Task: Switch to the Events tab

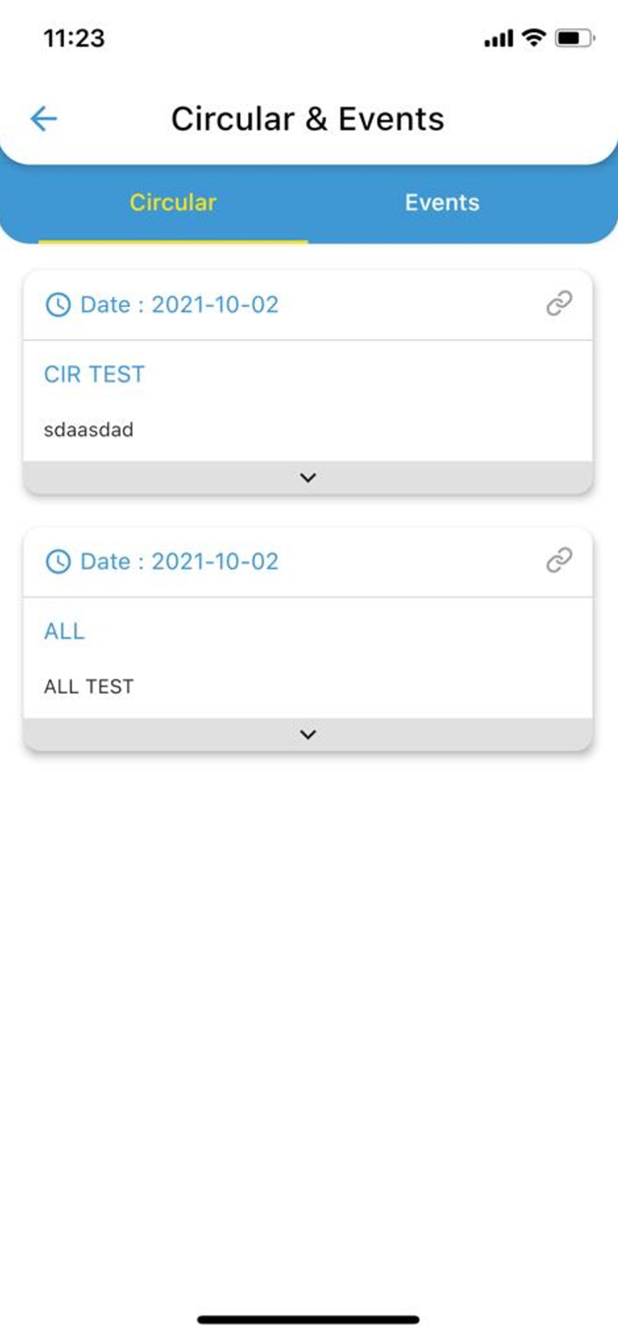Action: 442,203
